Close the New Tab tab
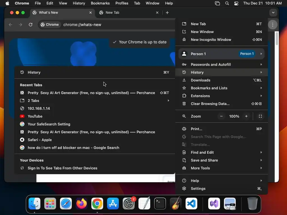The width and height of the screenshot is (287, 215). coord(157,13)
